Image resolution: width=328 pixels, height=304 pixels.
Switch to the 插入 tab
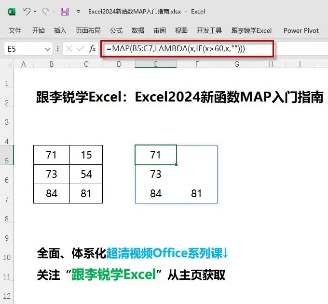(60, 30)
